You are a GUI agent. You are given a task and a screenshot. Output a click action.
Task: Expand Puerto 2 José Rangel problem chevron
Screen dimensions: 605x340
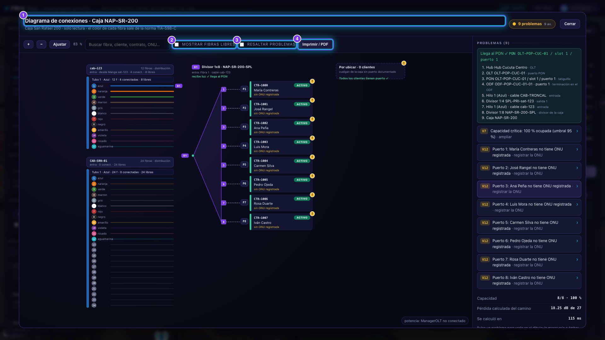point(577,168)
